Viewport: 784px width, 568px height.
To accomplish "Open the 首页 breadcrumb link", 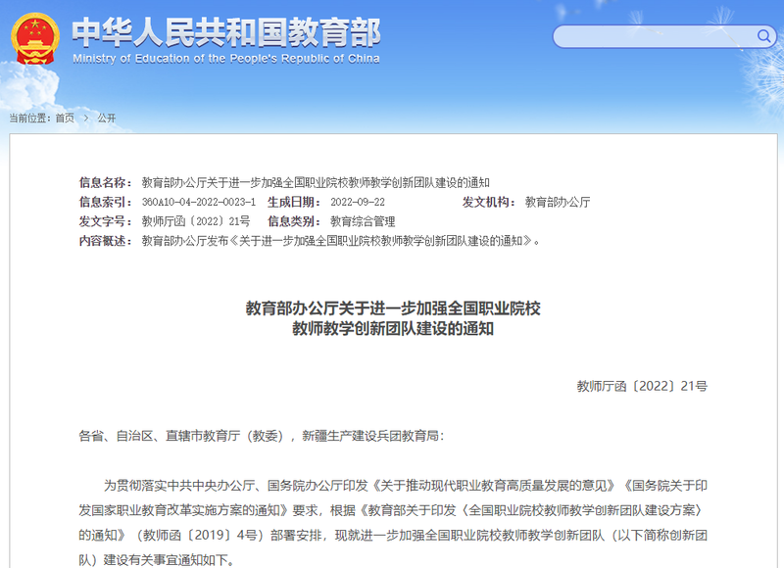I will point(65,118).
